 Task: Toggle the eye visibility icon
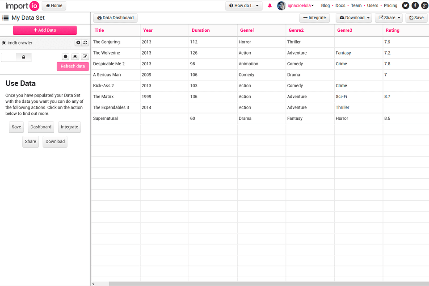click(75, 57)
